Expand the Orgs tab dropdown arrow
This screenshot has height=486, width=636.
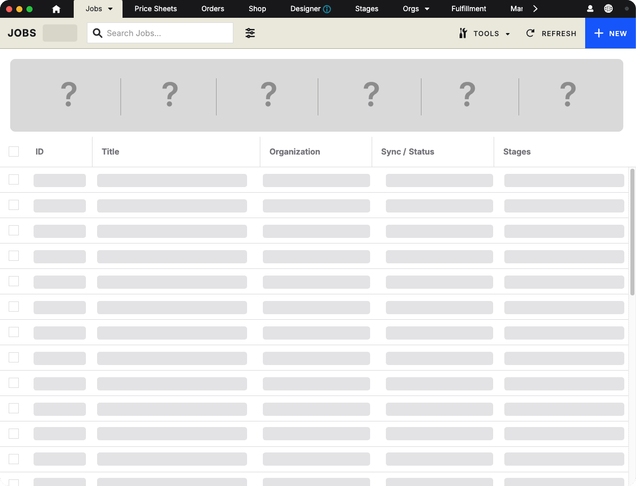pos(427,9)
